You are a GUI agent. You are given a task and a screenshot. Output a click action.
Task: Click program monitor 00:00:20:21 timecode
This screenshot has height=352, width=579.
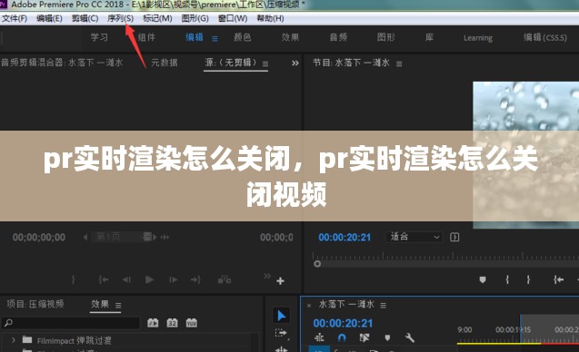[344, 238]
